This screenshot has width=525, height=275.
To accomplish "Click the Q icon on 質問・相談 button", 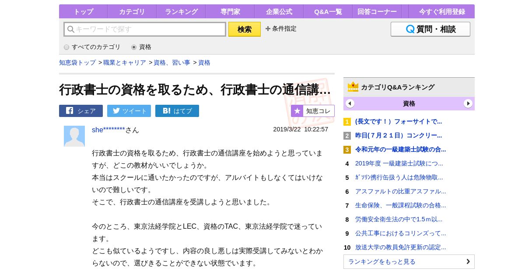I will pyautogui.click(x=410, y=29).
